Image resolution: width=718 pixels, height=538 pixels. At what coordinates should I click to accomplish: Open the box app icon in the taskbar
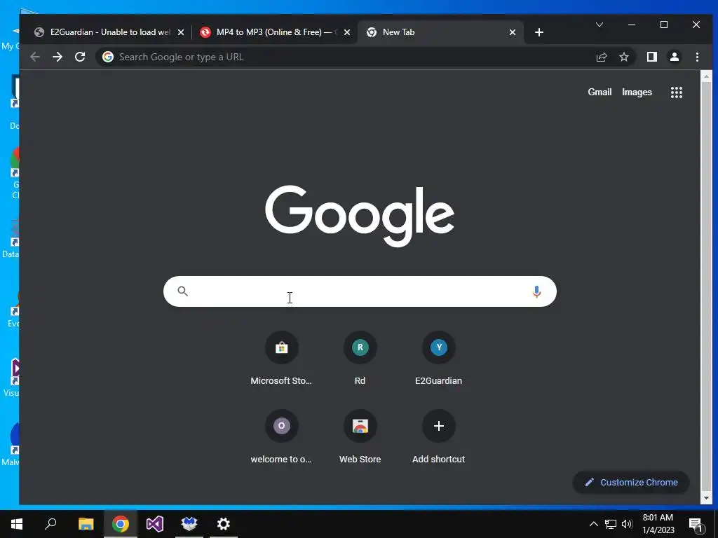point(189,524)
